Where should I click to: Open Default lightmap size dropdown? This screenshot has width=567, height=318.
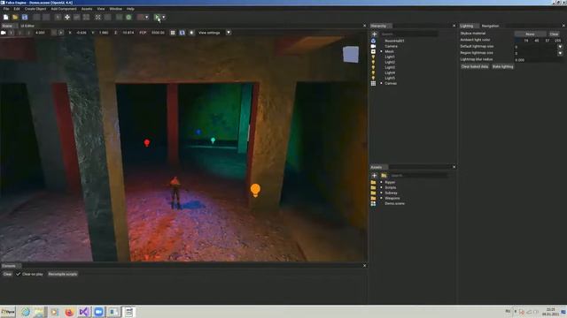(560, 47)
